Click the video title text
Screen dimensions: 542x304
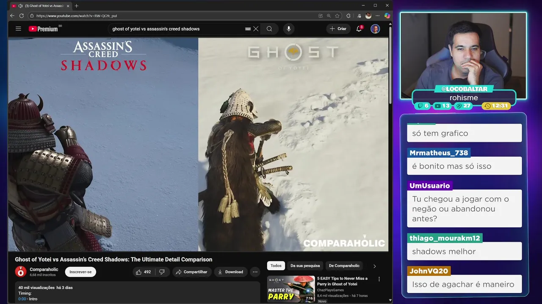(x=113, y=259)
